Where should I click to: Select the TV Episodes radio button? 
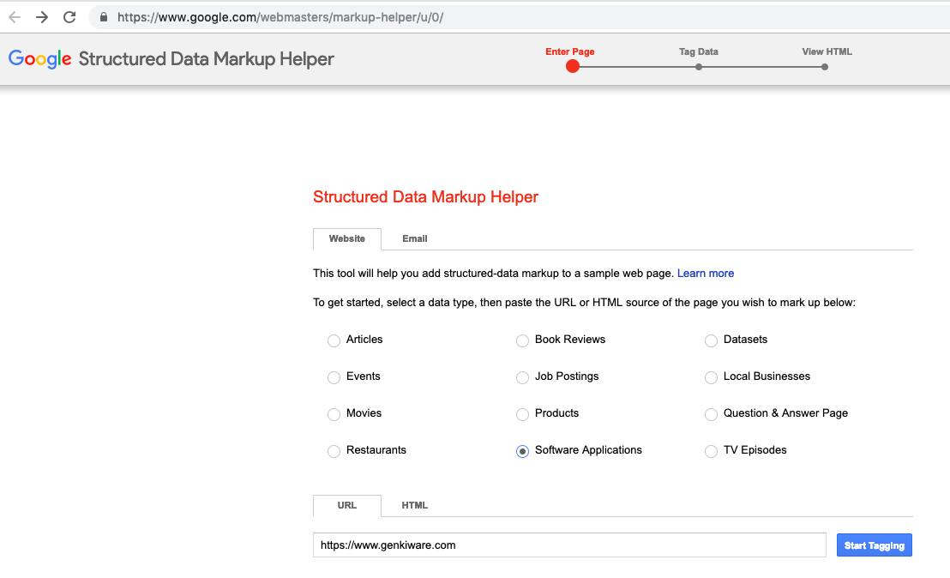coord(711,451)
